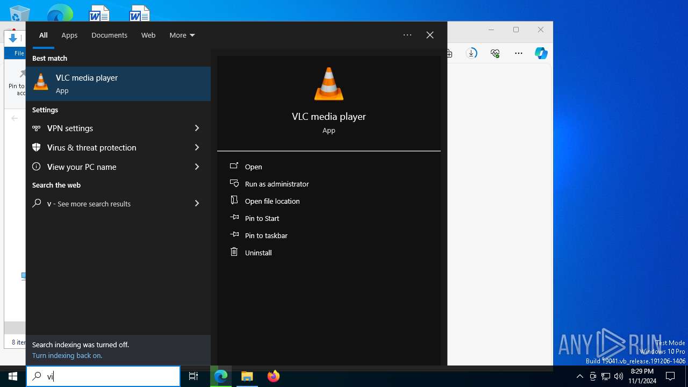The image size is (688, 387).
Task: Open Edge Settings and more ellipsis
Action: (x=518, y=53)
